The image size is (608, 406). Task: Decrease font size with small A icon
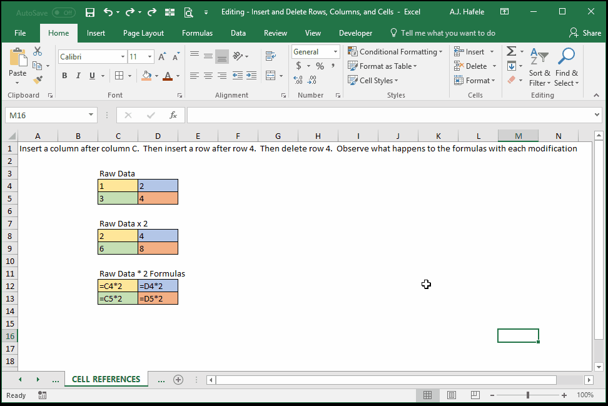click(x=176, y=57)
